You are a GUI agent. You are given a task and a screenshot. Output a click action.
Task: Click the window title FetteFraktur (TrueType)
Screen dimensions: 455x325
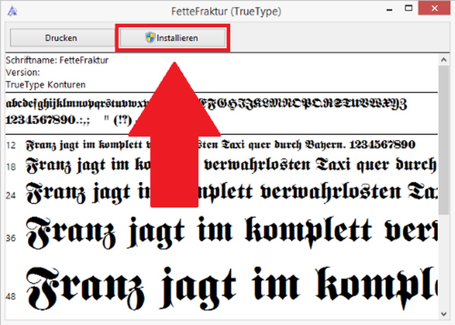pyautogui.click(x=226, y=12)
